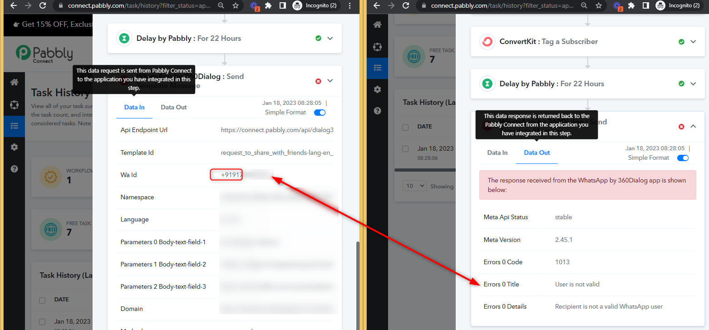Image resolution: width=709 pixels, height=330 pixels.
Task: Click the Meta Version value 2.45.1
Action: tap(564, 240)
